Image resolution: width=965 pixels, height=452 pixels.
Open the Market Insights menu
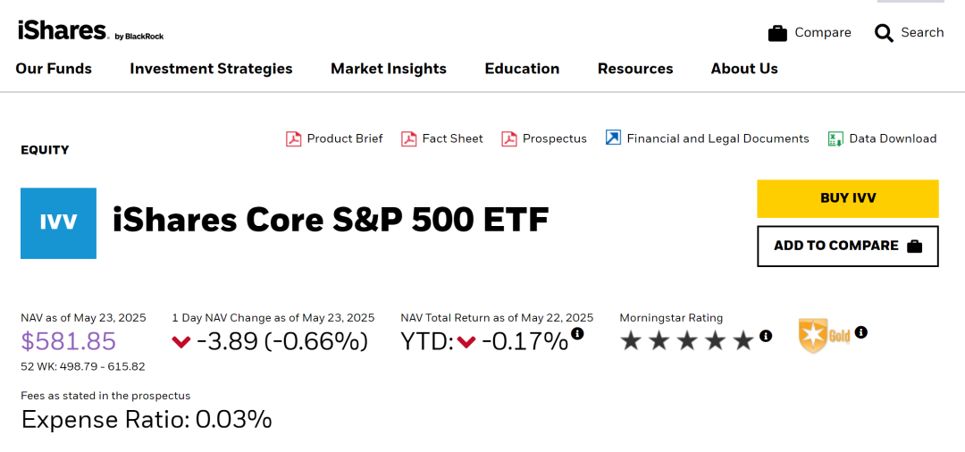pos(389,68)
